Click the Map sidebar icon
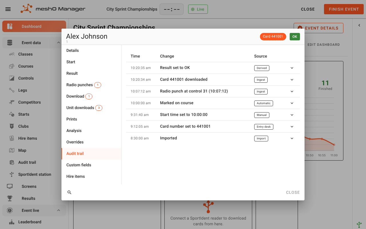The height and width of the screenshot is (229, 366). click(x=12, y=150)
